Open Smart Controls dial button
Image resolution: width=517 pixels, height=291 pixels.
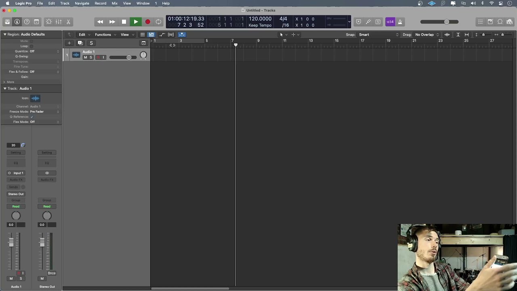point(49,22)
